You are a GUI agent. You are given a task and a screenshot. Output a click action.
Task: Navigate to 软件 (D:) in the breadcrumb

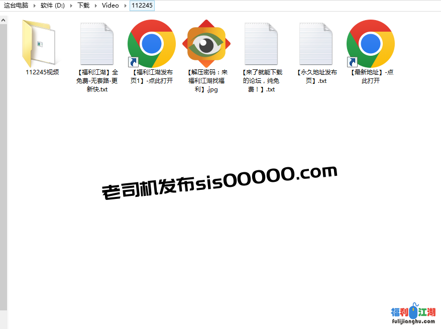point(53,6)
